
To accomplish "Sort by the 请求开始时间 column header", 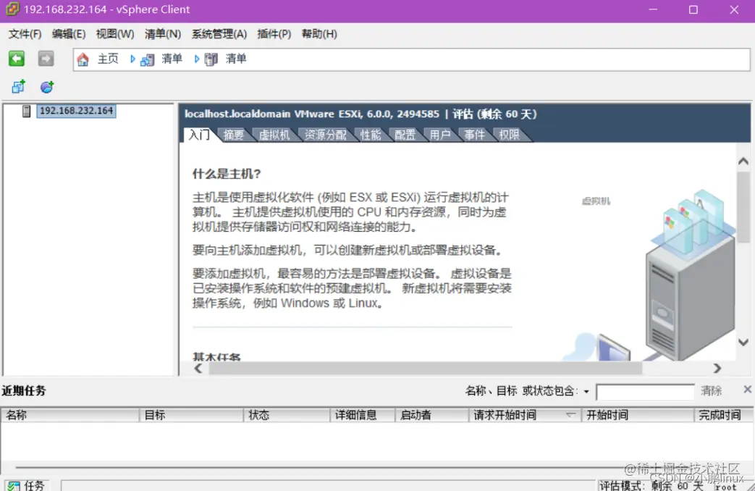I will pos(526,415).
